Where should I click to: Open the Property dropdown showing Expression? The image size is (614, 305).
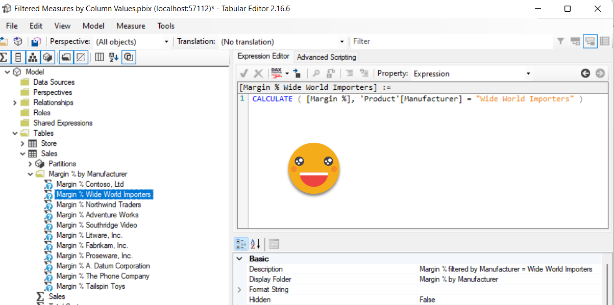tap(528, 74)
